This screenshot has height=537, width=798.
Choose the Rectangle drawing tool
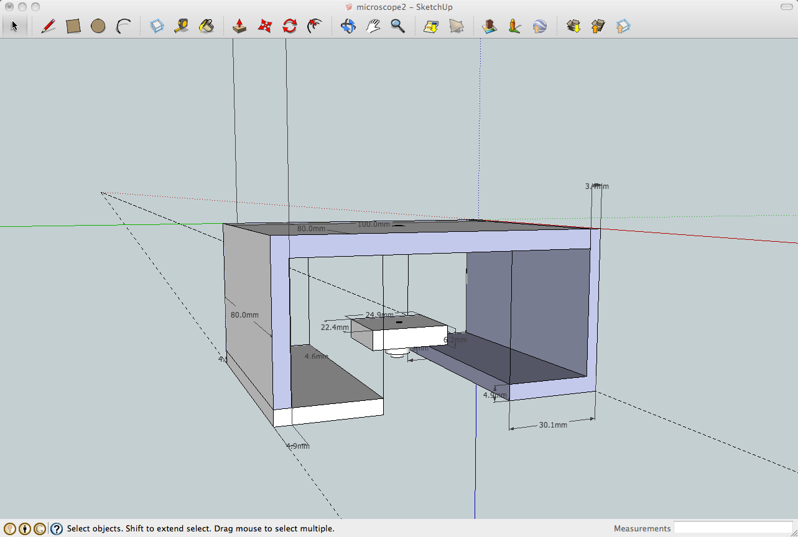(73, 26)
